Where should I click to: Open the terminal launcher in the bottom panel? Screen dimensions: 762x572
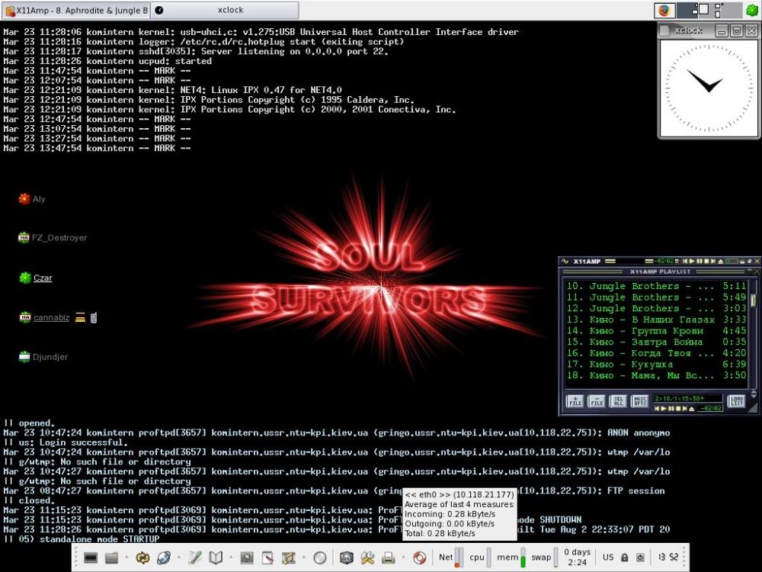click(x=91, y=558)
